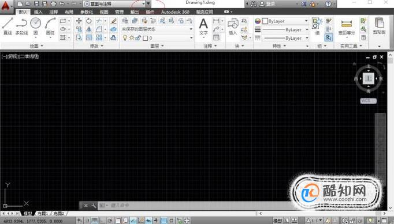This screenshot has height=224, width=394.
Task: Switch to the 布局1 layout tab
Action: (x=43, y=214)
